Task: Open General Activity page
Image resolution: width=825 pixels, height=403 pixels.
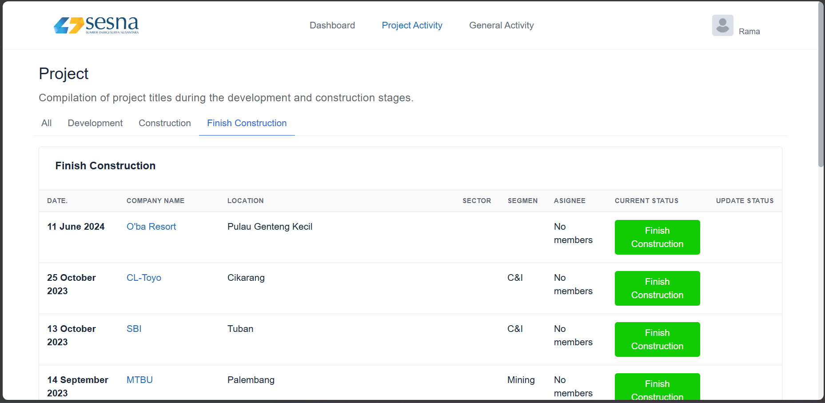Action: 501,25
